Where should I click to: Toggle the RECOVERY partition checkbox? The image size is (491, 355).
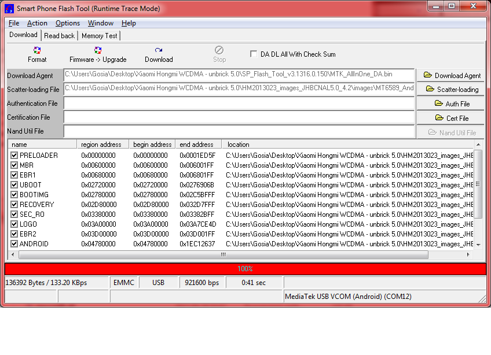coord(14,205)
